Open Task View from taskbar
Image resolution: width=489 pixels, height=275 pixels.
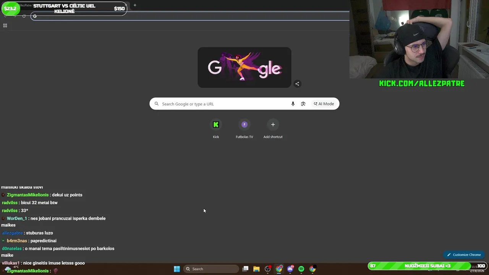[246, 269]
